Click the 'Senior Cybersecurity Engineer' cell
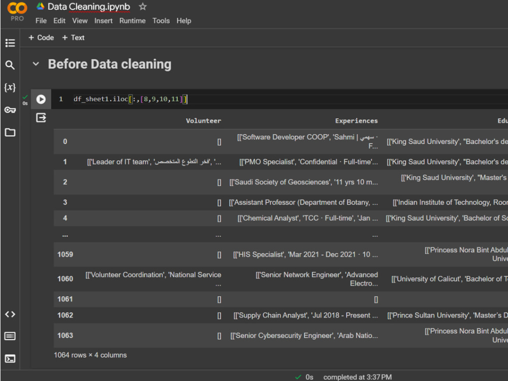This screenshot has height=381, width=508. point(304,336)
